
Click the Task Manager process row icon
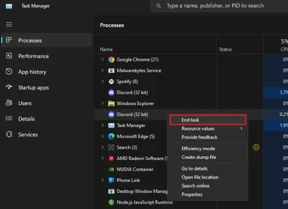[111, 125]
